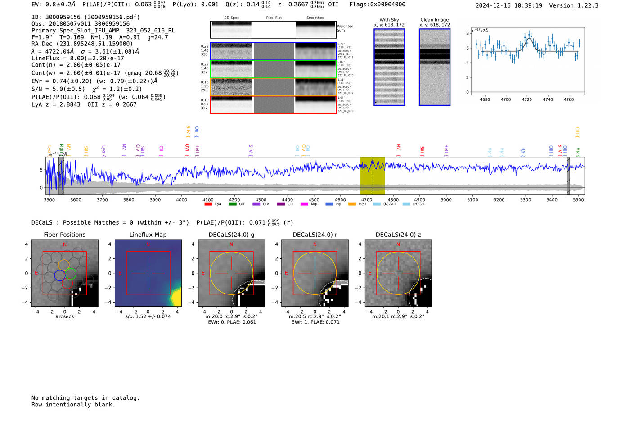Select the green-bordered 2D spectrum row

coord(274,69)
